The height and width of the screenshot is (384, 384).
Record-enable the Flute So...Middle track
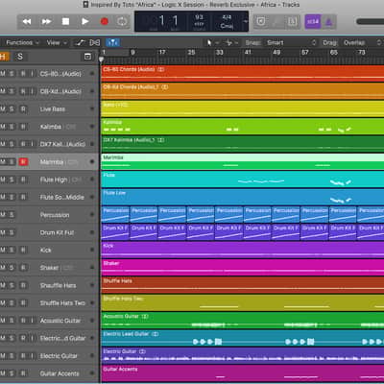(23, 197)
